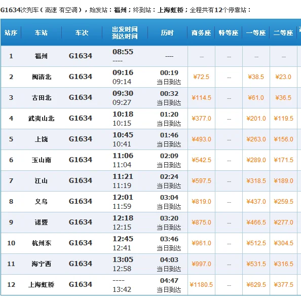
Task: Click the 商务座 column header
Action: 201,33
